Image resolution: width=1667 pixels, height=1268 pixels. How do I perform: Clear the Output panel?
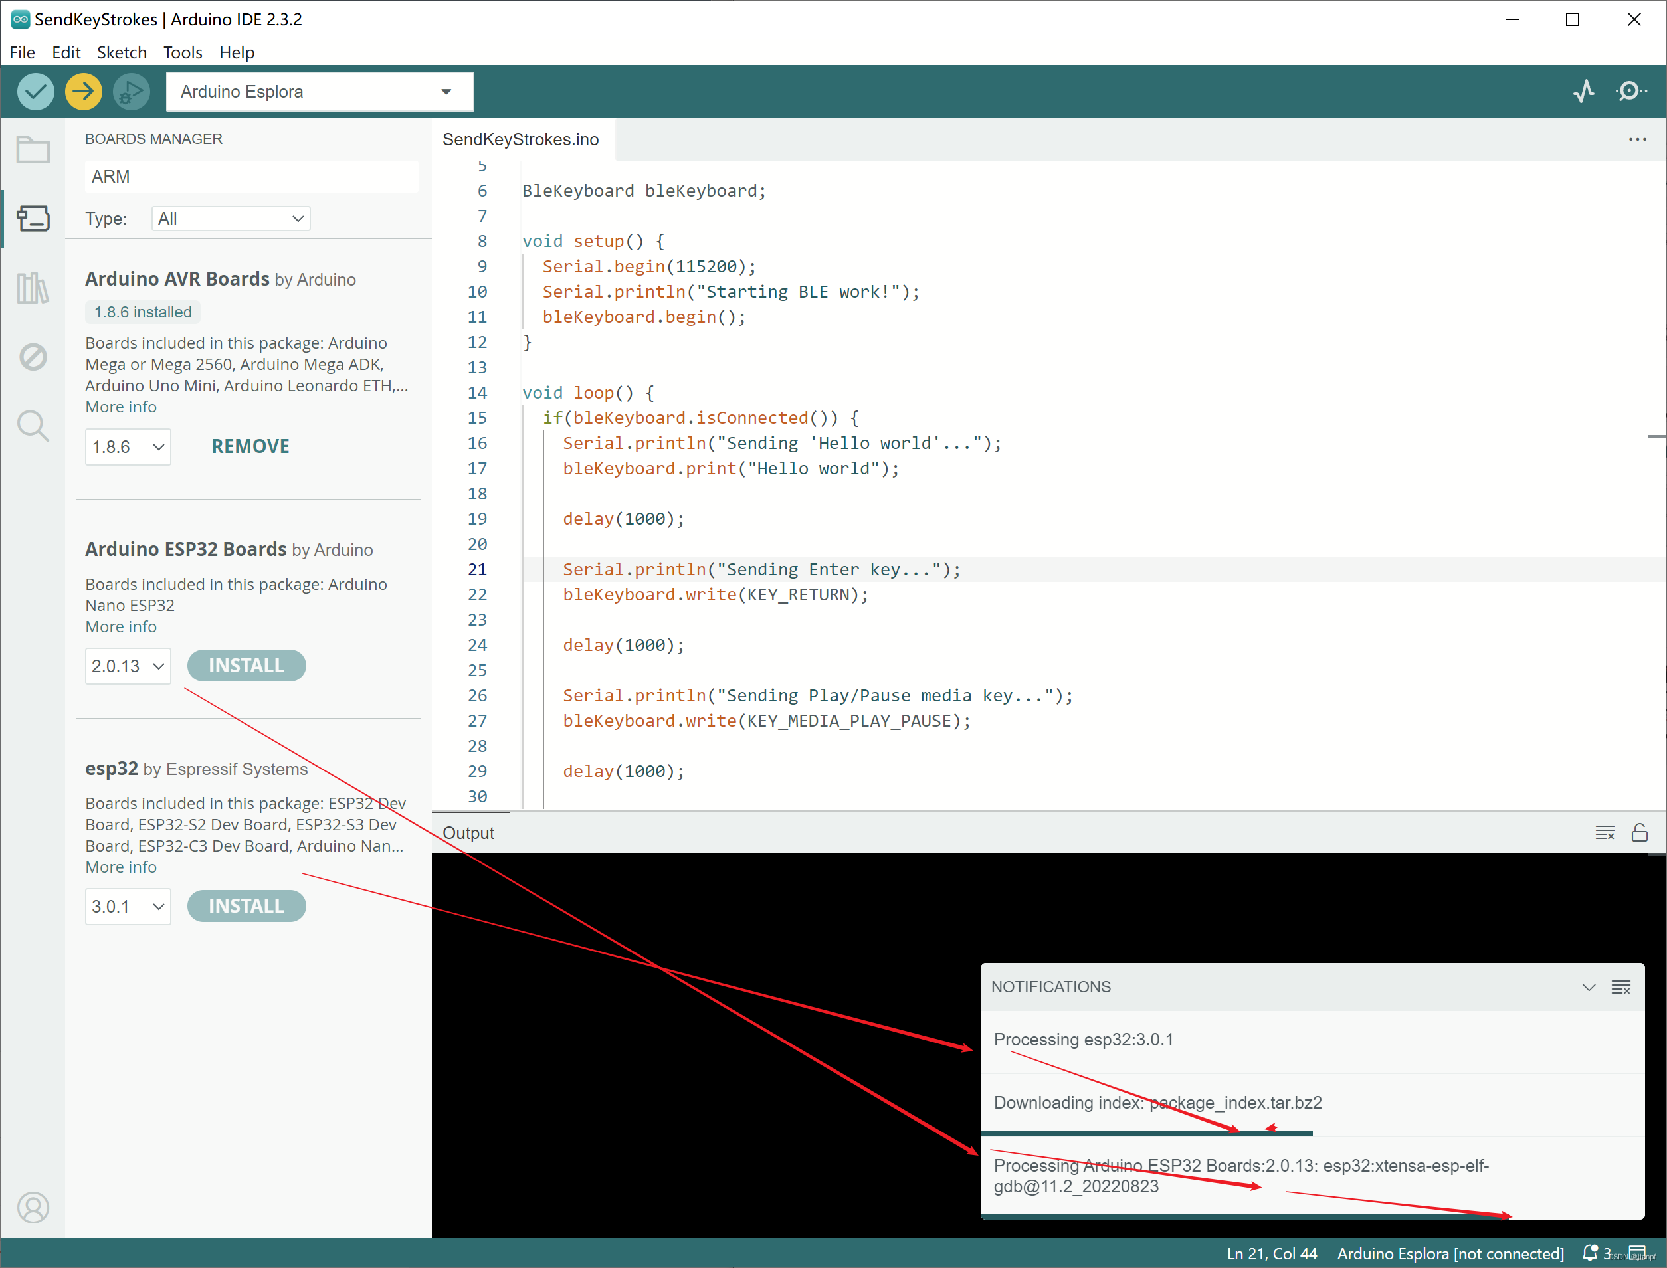point(1605,832)
